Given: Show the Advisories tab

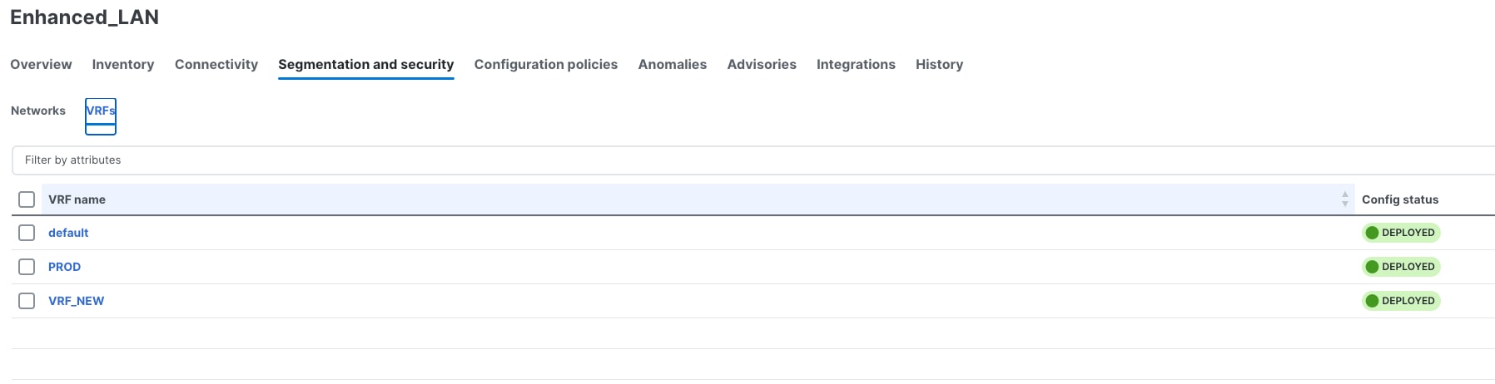Looking at the screenshot, I should (x=762, y=65).
